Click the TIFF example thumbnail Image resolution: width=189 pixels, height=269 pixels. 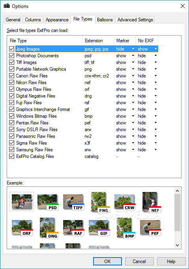pos(73,202)
